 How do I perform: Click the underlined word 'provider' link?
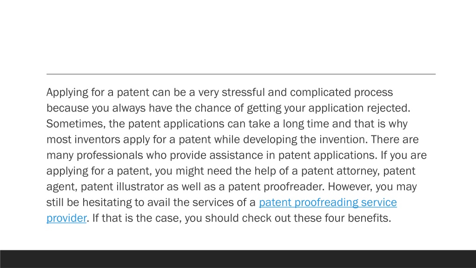[x=66, y=218]
